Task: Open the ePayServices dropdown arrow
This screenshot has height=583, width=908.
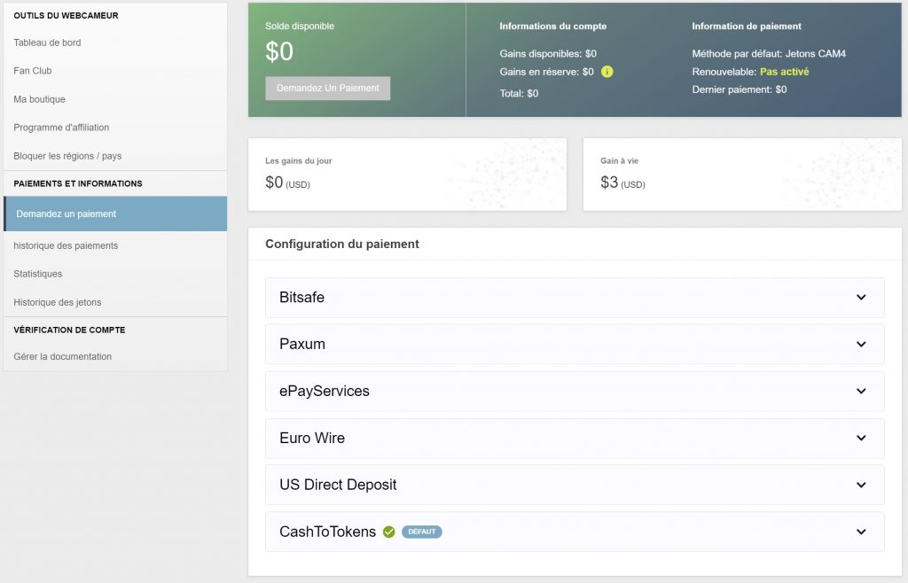Action: click(860, 391)
